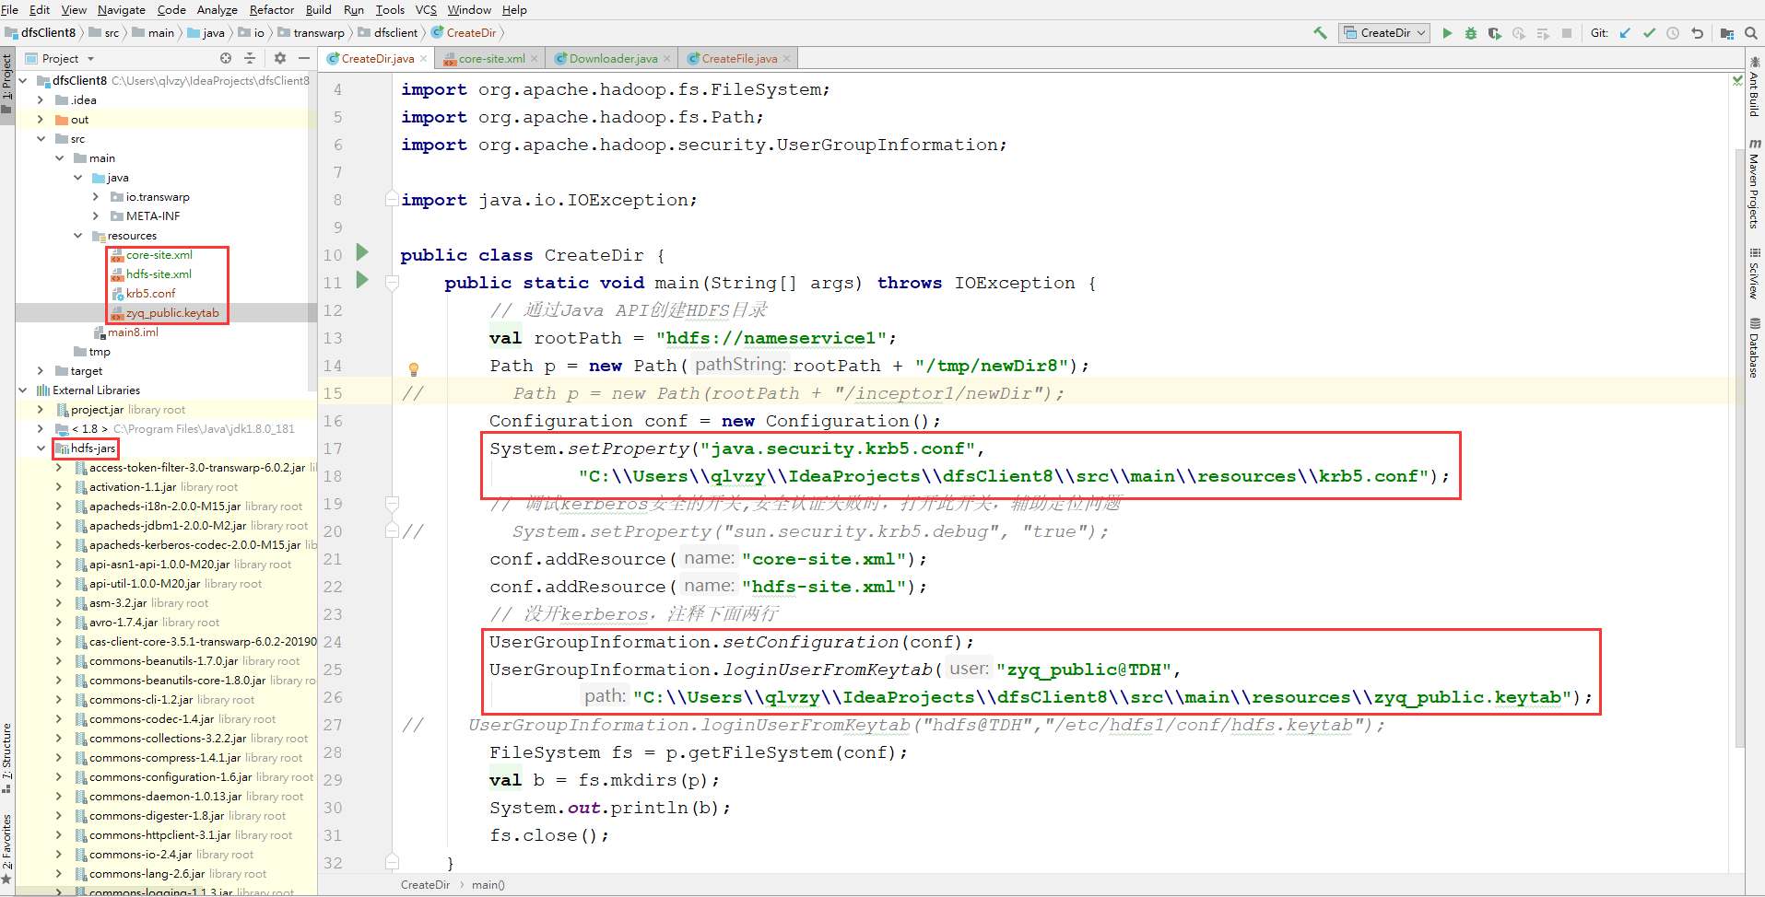Show Git history with the clock icon
The width and height of the screenshot is (1765, 897).
[x=1673, y=33]
